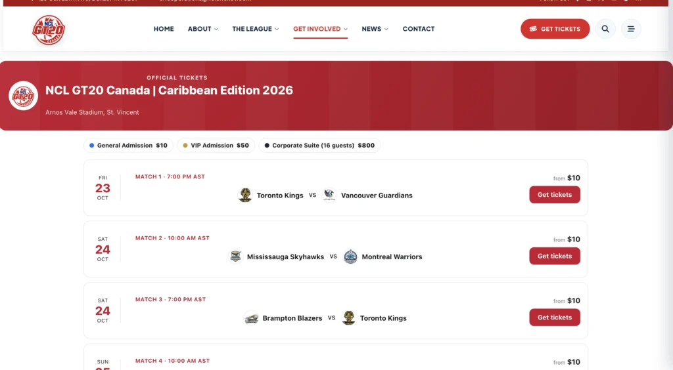Click the Vancouver Guardians team name
This screenshot has height=370, width=673.
pos(377,195)
